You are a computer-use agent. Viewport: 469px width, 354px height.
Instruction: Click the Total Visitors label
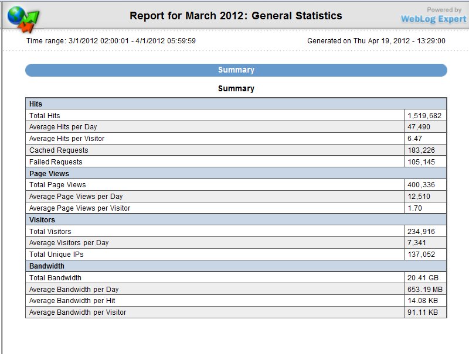[50, 231]
